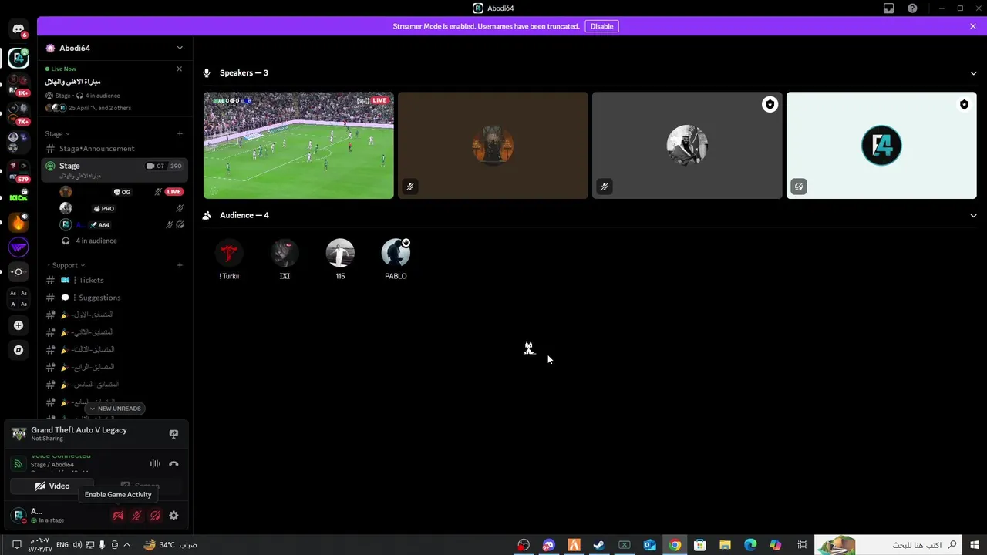Toggle Windows volume speaker icon in tray
987x555 pixels.
[78, 545]
